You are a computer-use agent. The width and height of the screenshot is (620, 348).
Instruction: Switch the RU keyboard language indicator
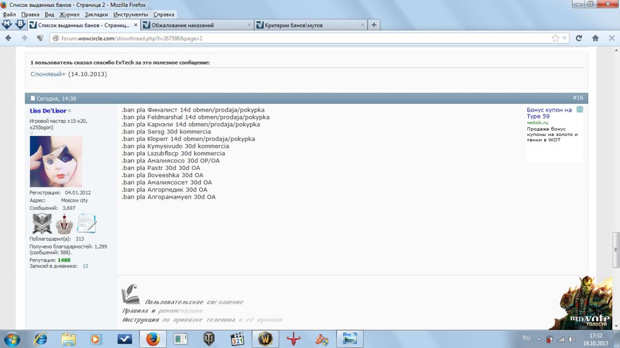click(x=526, y=338)
